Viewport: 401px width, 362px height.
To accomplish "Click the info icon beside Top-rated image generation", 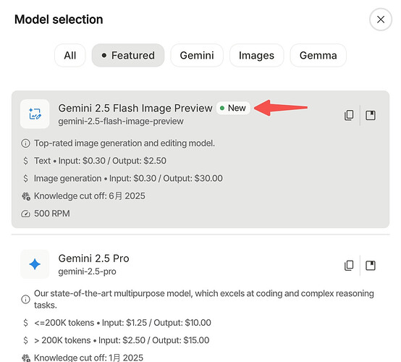I will click(25, 143).
